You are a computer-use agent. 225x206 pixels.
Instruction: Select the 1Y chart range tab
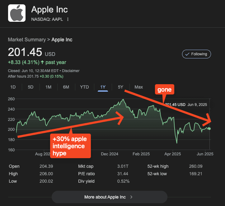coord(103,87)
